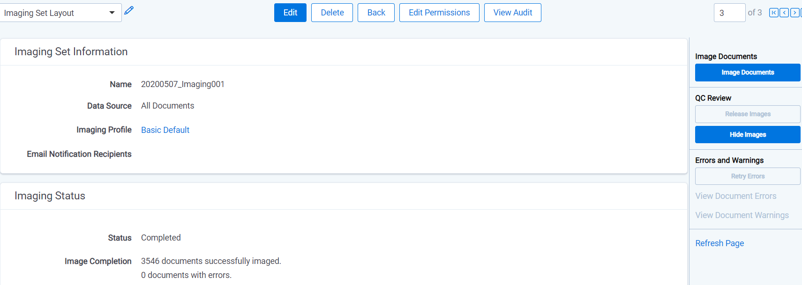Open Edit Permissions

click(439, 13)
